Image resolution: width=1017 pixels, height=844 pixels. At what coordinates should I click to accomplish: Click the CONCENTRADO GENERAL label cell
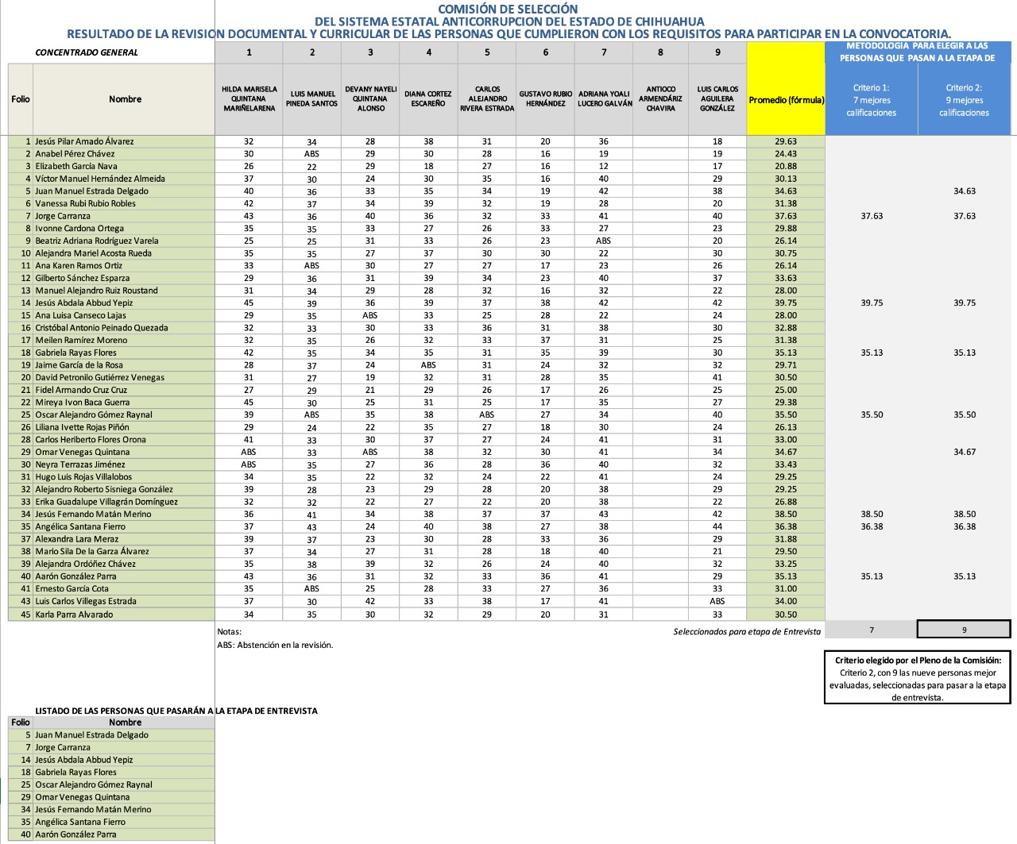(x=87, y=52)
